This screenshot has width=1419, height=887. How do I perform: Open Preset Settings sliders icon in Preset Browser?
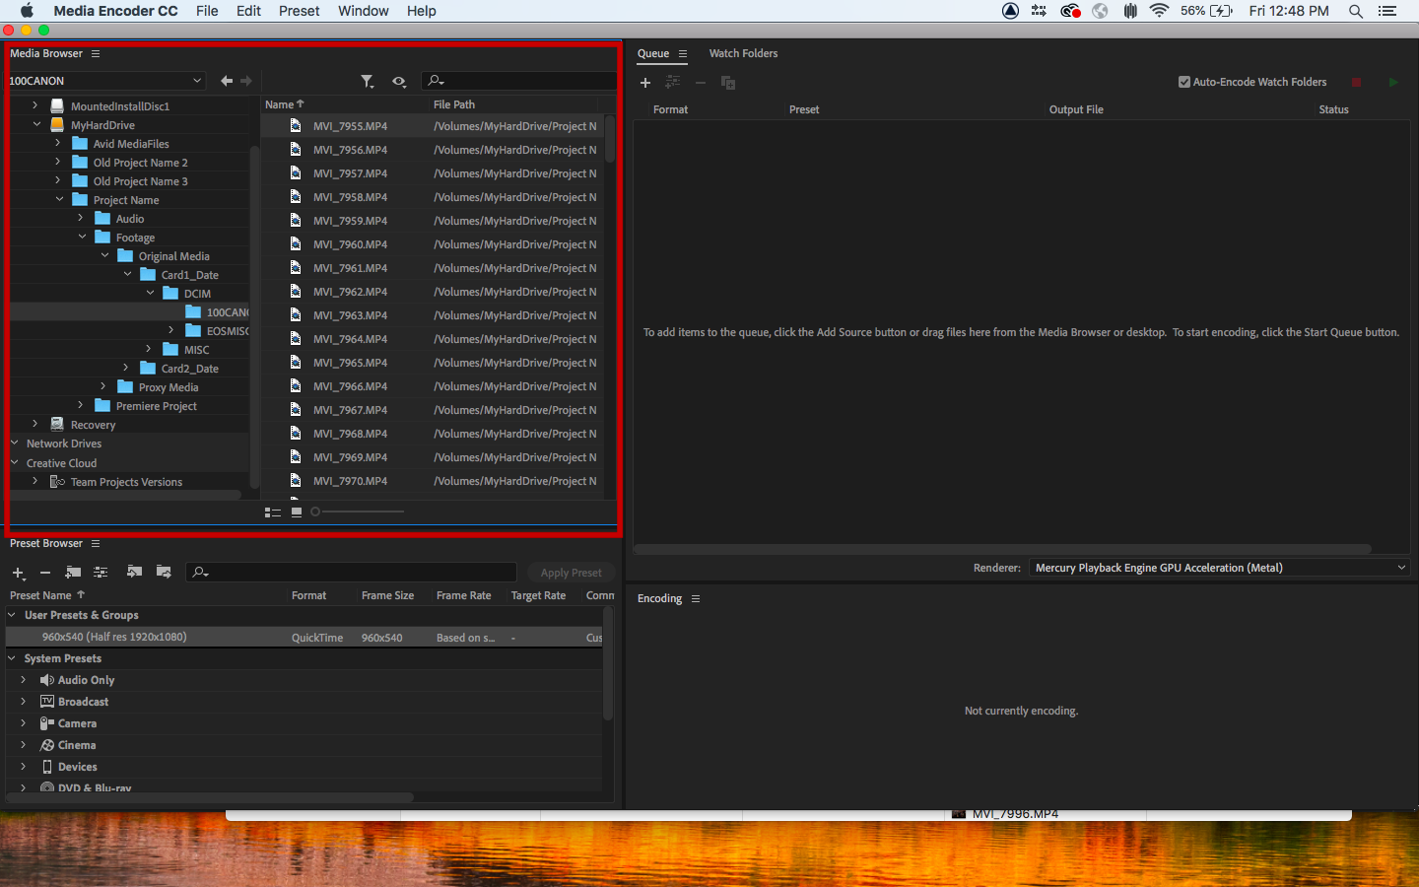[101, 572]
